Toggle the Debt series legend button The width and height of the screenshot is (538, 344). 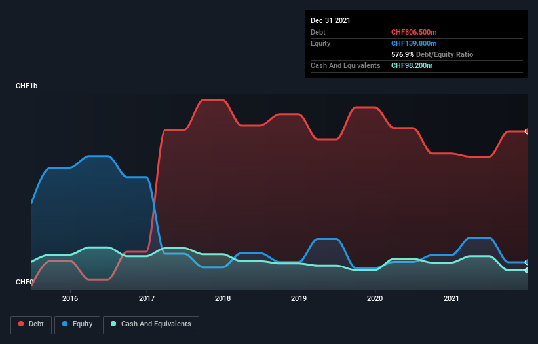coord(31,324)
